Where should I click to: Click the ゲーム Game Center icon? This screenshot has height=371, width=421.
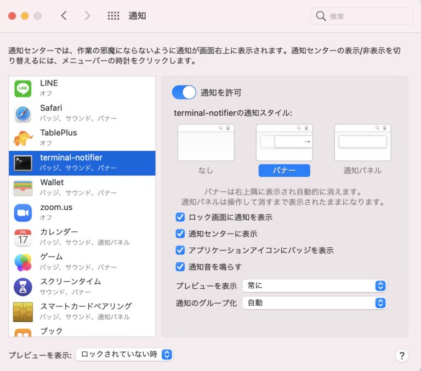(23, 262)
